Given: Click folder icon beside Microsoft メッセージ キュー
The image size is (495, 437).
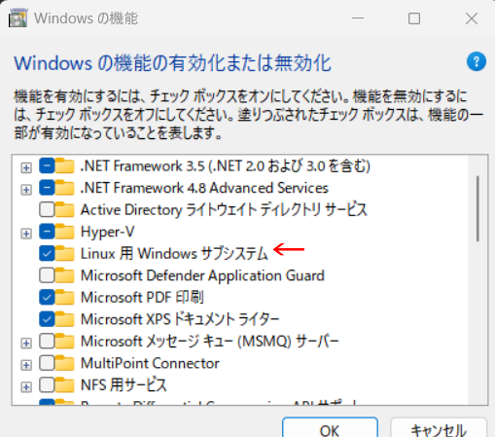Looking at the screenshot, I should [x=64, y=342].
